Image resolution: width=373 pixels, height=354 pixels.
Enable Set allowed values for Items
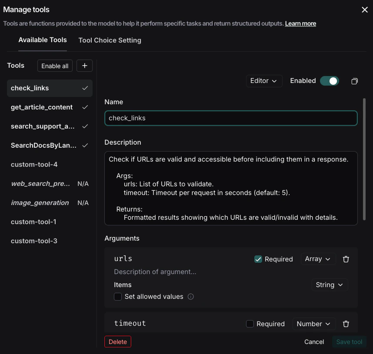[117, 297]
